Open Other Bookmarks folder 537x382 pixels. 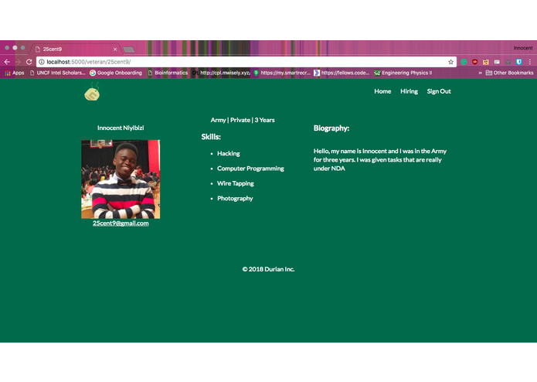click(x=509, y=73)
